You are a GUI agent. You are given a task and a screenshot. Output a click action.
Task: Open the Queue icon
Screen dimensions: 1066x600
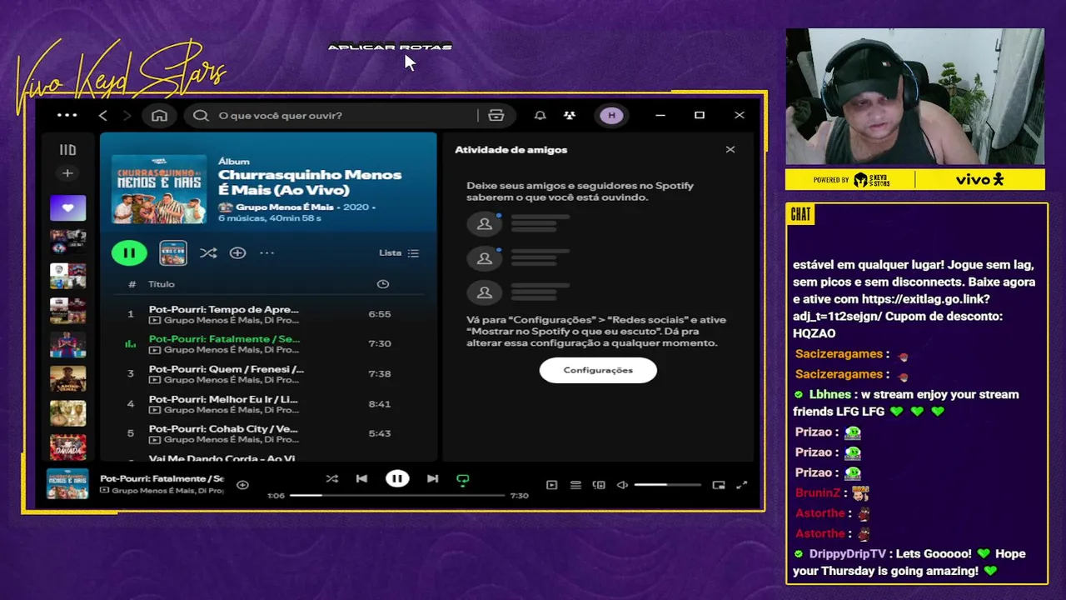[x=575, y=485]
